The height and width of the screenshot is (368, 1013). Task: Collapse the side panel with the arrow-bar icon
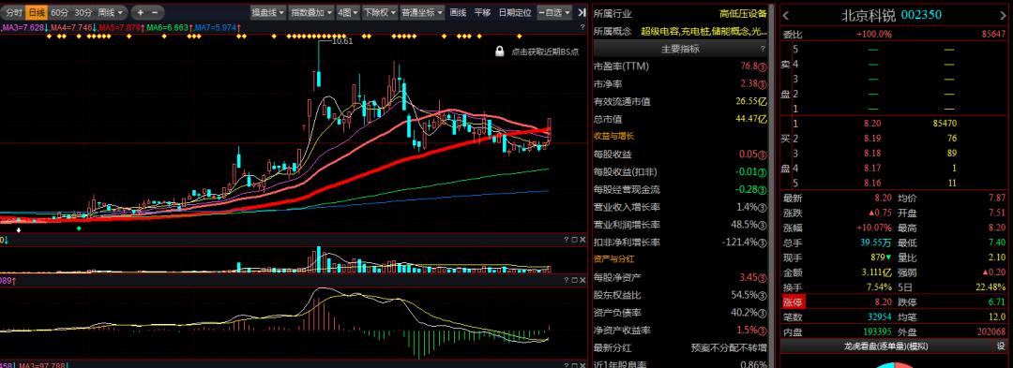(x=582, y=12)
